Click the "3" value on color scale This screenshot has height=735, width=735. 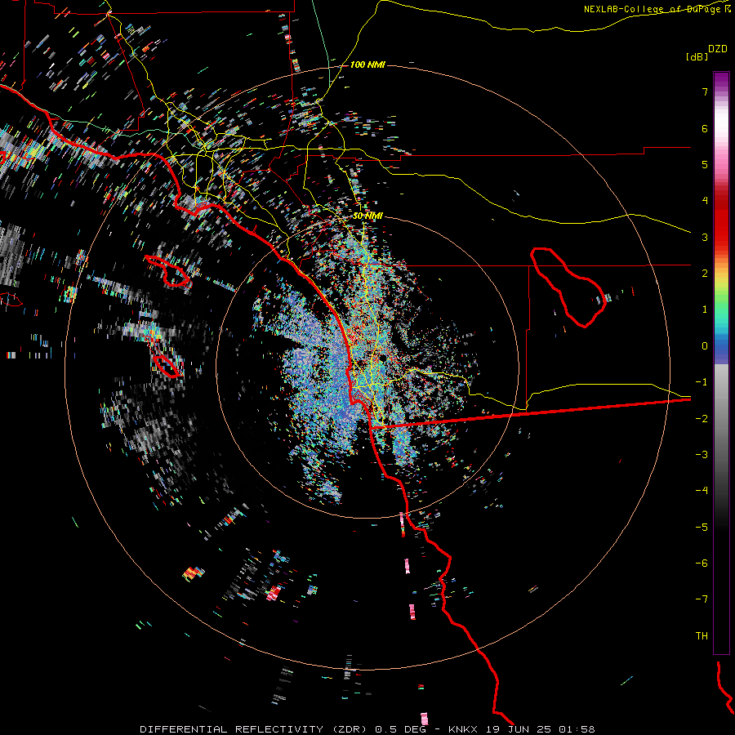[x=705, y=237]
